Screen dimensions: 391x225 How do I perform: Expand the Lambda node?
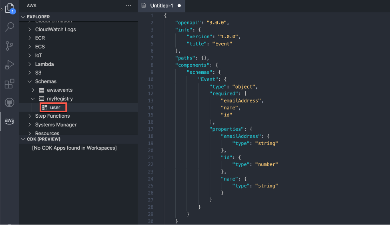(x=30, y=64)
